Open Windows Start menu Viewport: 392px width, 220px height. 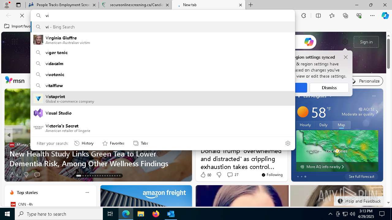point(7,214)
